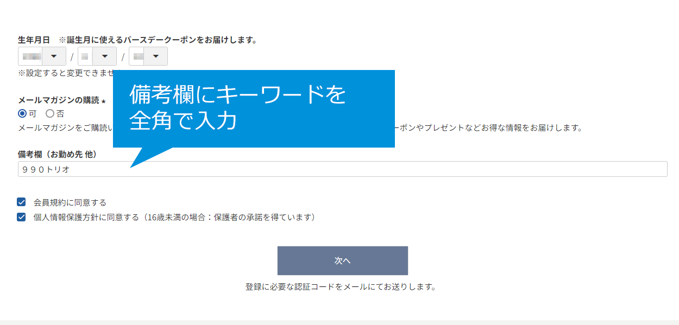Click the 次へ button
Screen dimensions: 679x325
[342, 260]
